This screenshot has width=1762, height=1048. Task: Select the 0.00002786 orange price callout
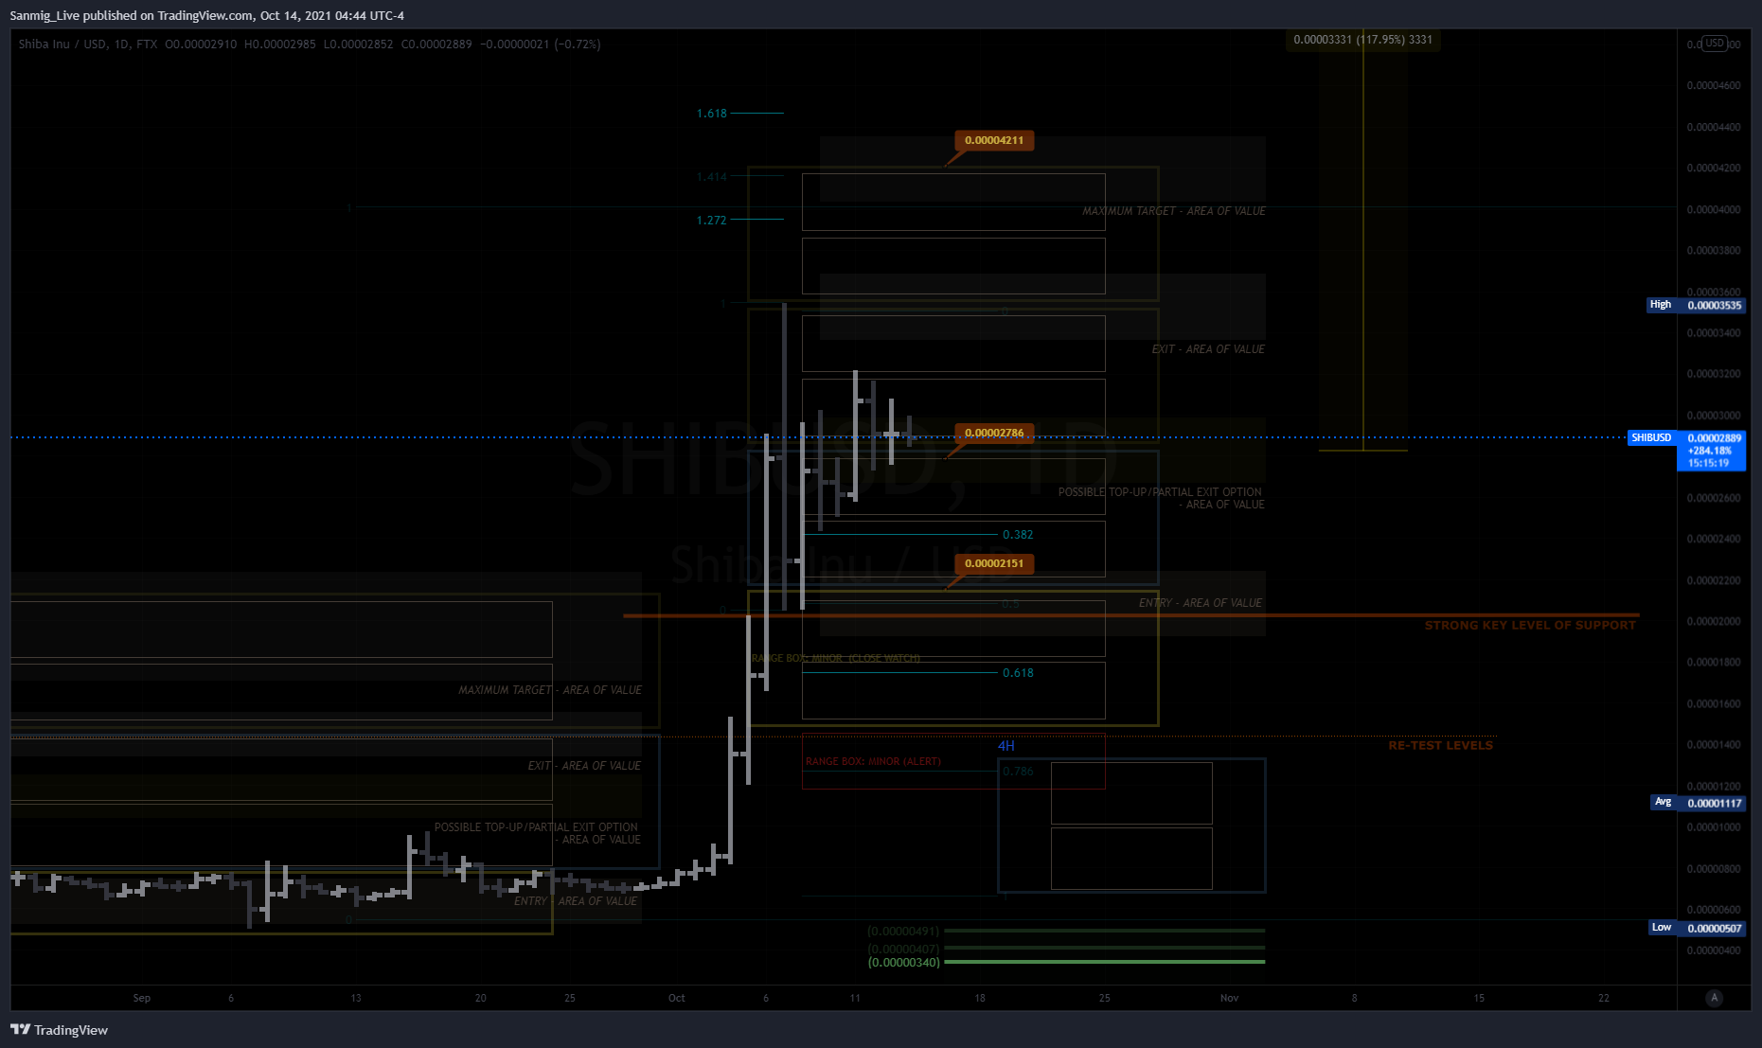(994, 433)
